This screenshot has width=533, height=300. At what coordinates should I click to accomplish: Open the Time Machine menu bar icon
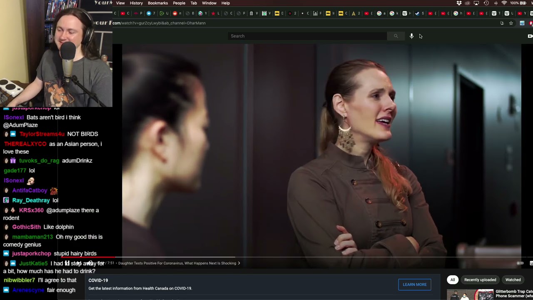pos(486,3)
